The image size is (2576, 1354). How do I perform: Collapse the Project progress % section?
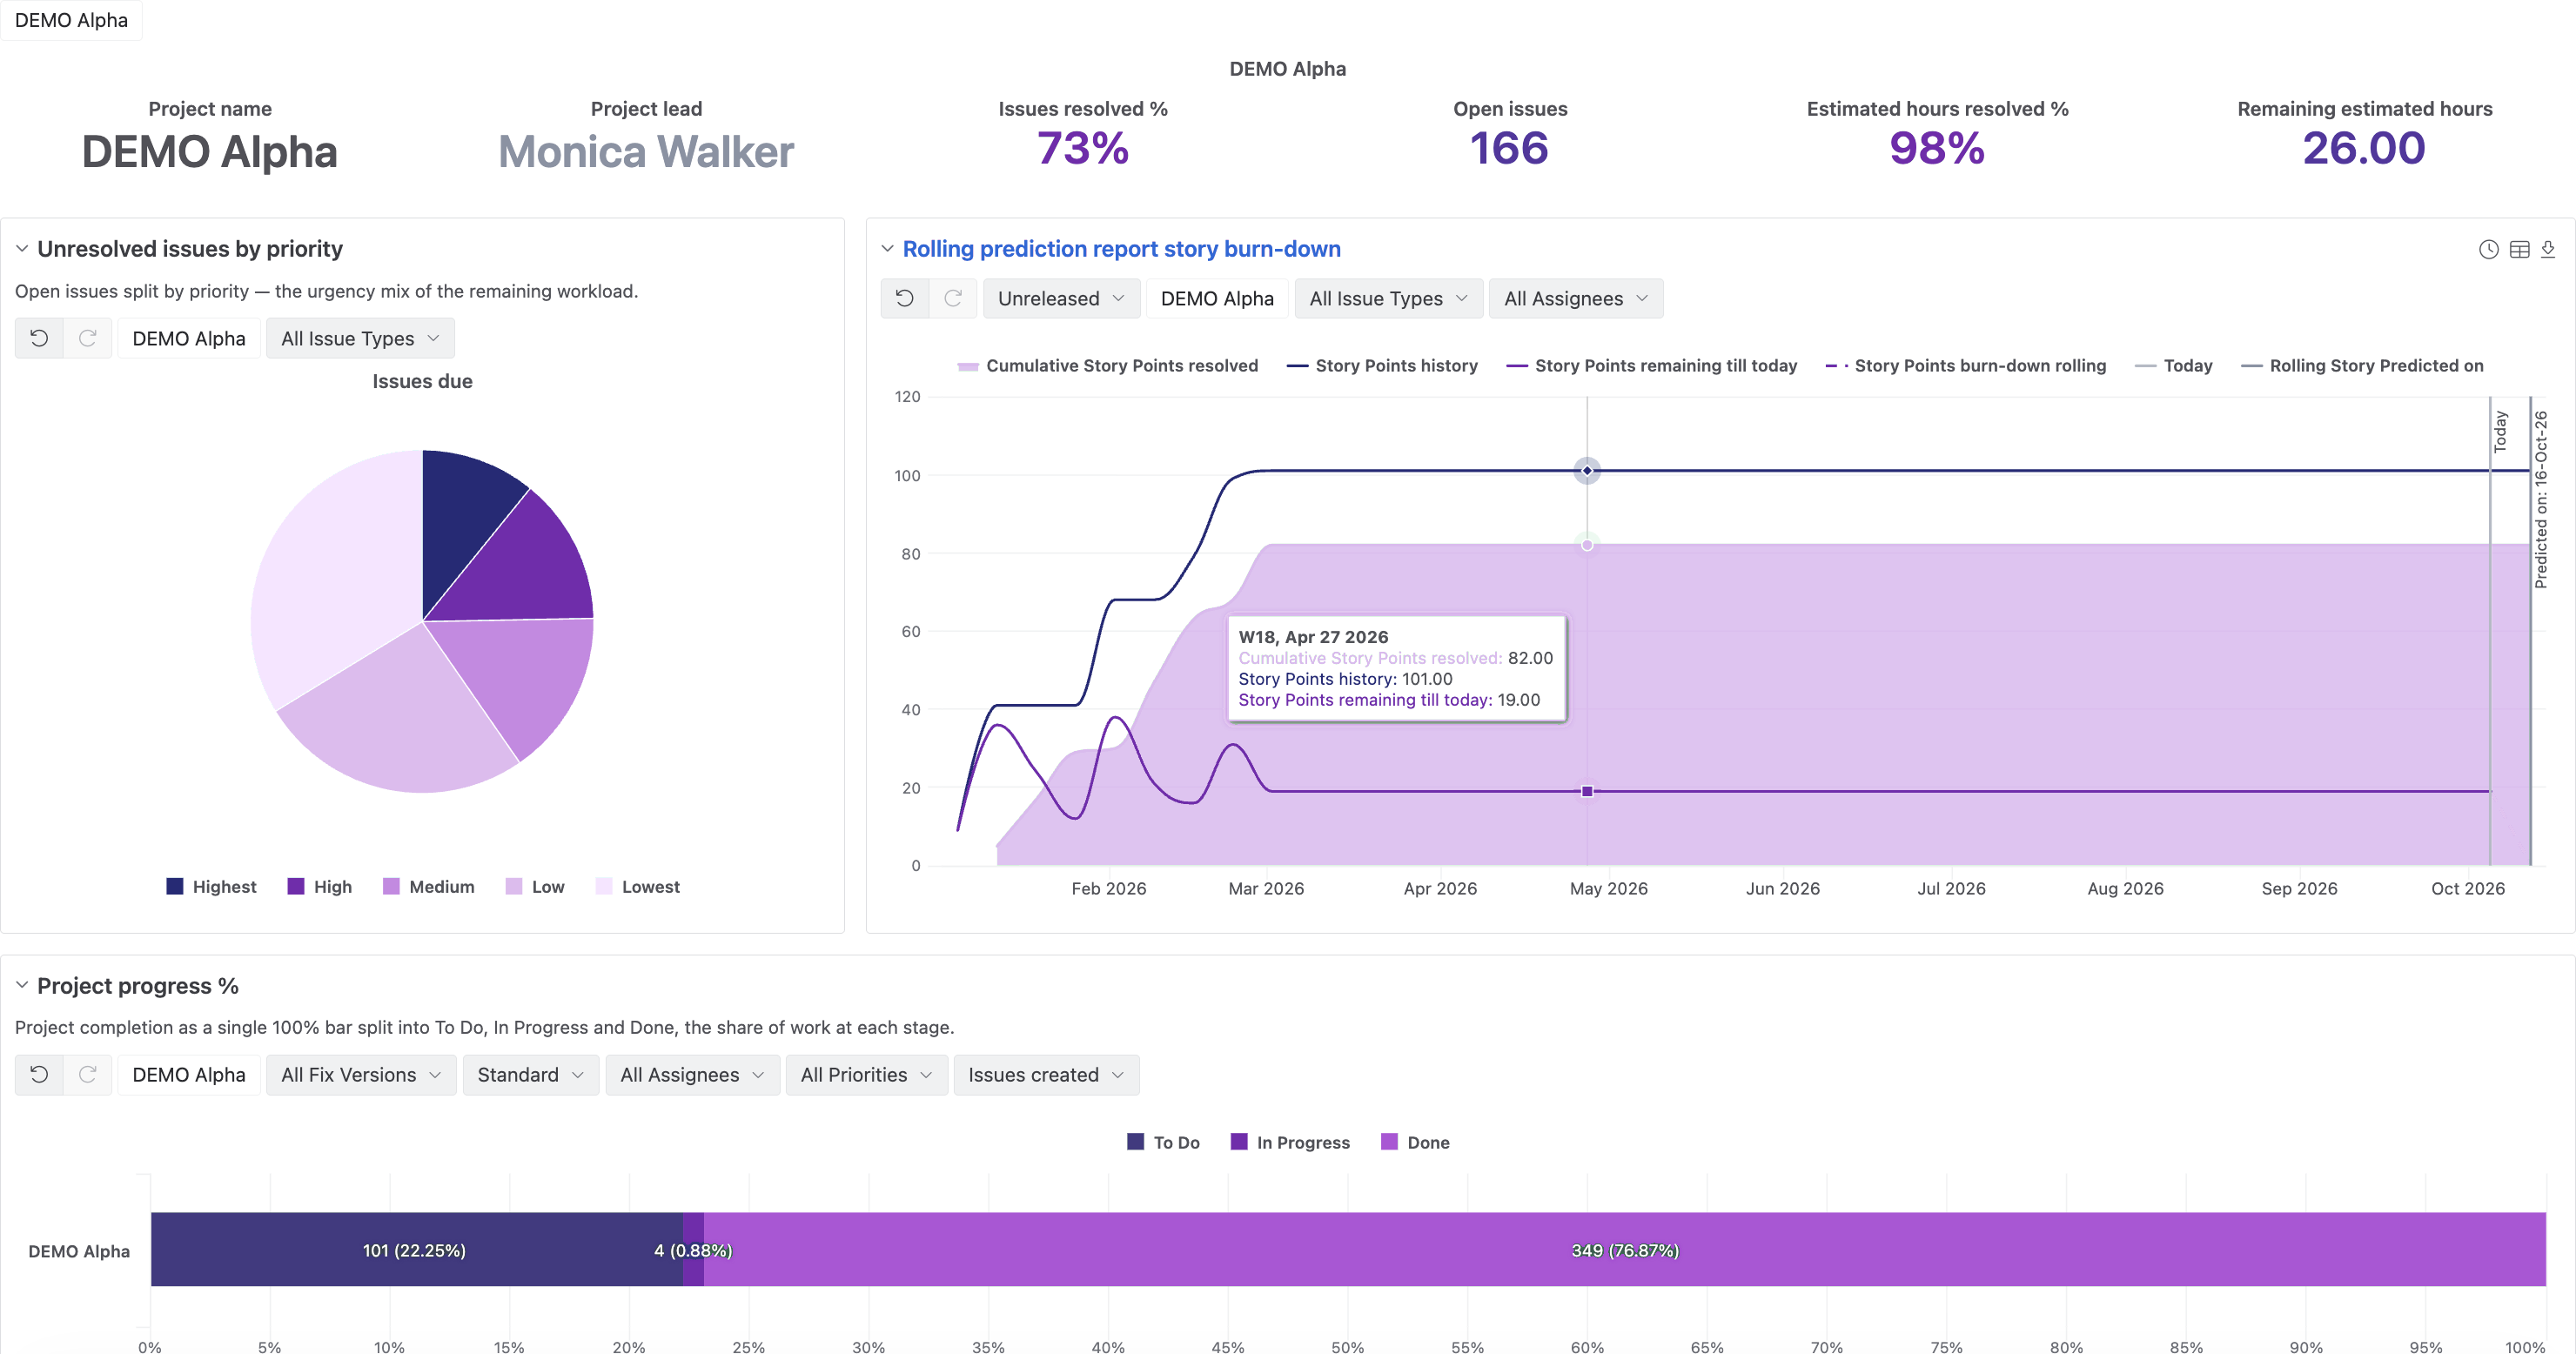[21, 985]
